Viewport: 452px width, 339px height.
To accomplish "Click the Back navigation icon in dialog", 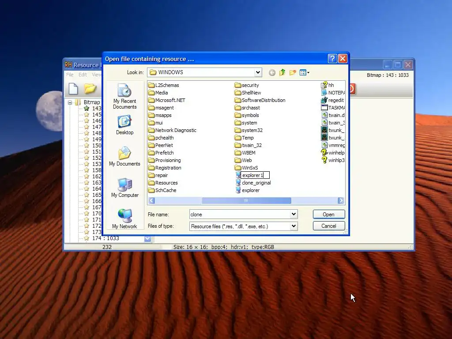I will (x=272, y=73).
